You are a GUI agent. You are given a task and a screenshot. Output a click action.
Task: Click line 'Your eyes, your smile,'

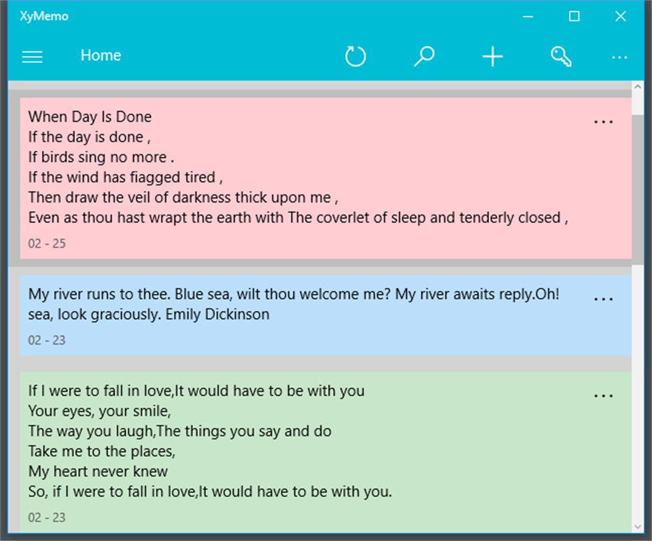(100, 411)
